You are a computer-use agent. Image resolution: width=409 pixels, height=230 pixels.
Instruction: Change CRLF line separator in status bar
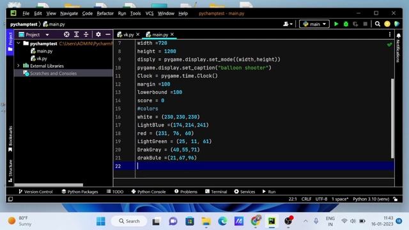click(306, 199)
